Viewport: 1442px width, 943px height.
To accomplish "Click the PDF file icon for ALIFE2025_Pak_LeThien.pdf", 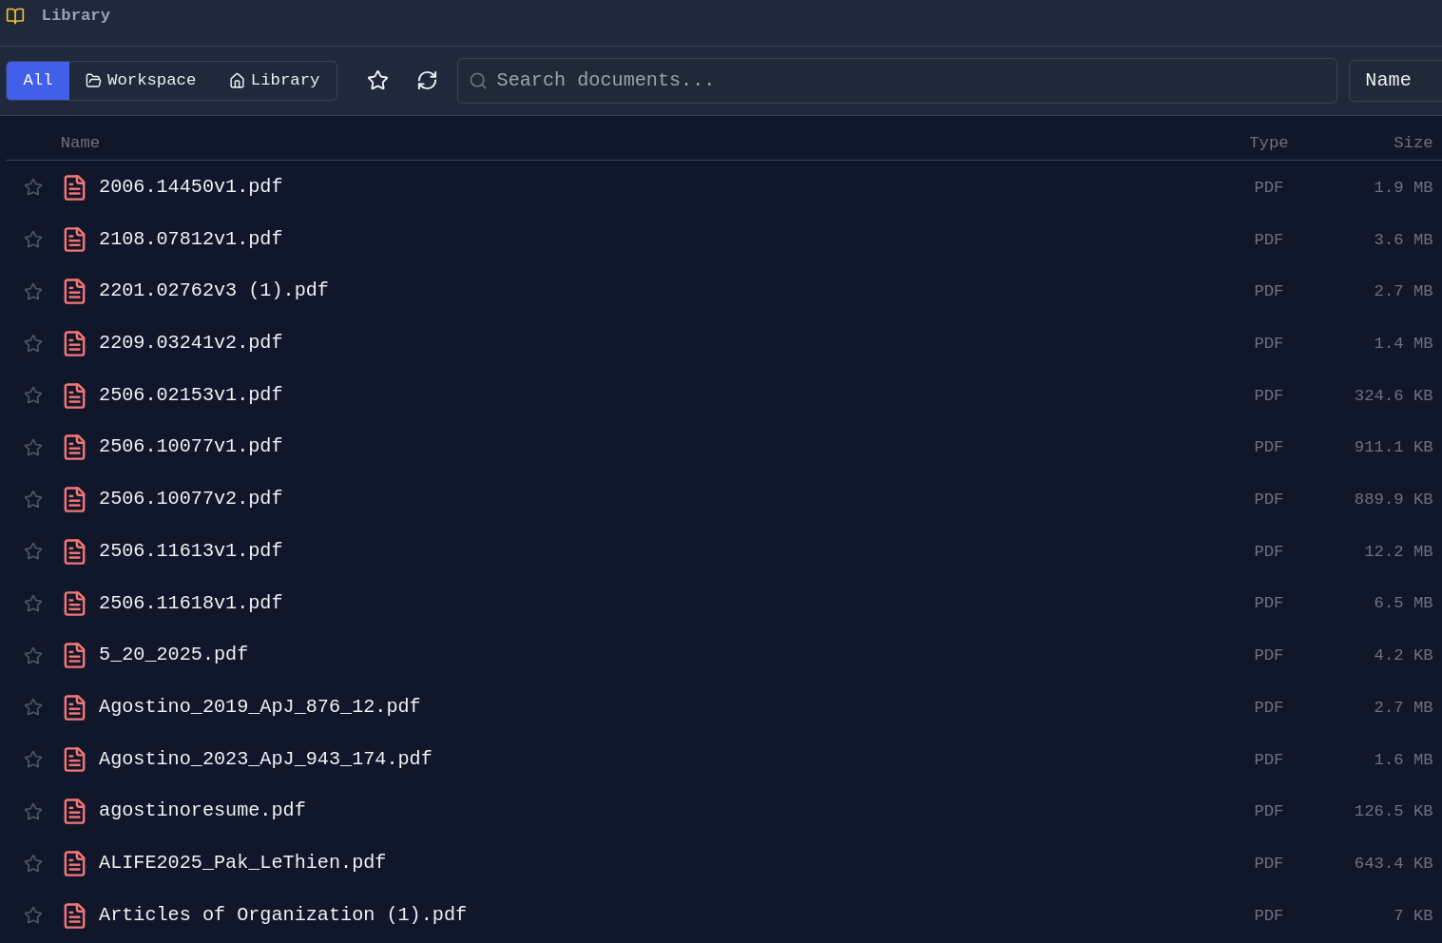I will pyautogui.click(x=74, y=863).
